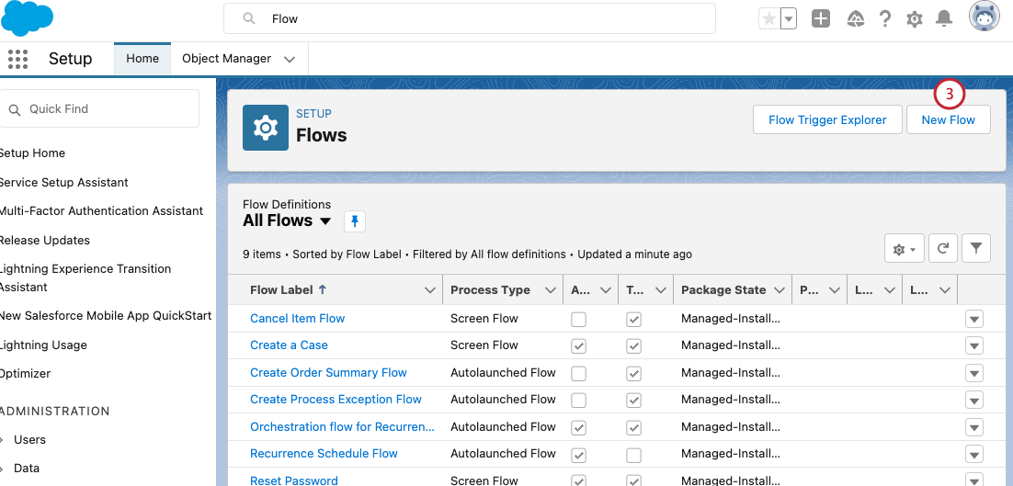Open the App Launcher grid icon
This screenshot has width=1013, height=486.
(17, 59)
